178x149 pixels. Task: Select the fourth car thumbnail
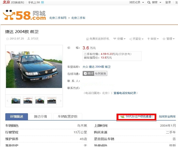[52, 101]
